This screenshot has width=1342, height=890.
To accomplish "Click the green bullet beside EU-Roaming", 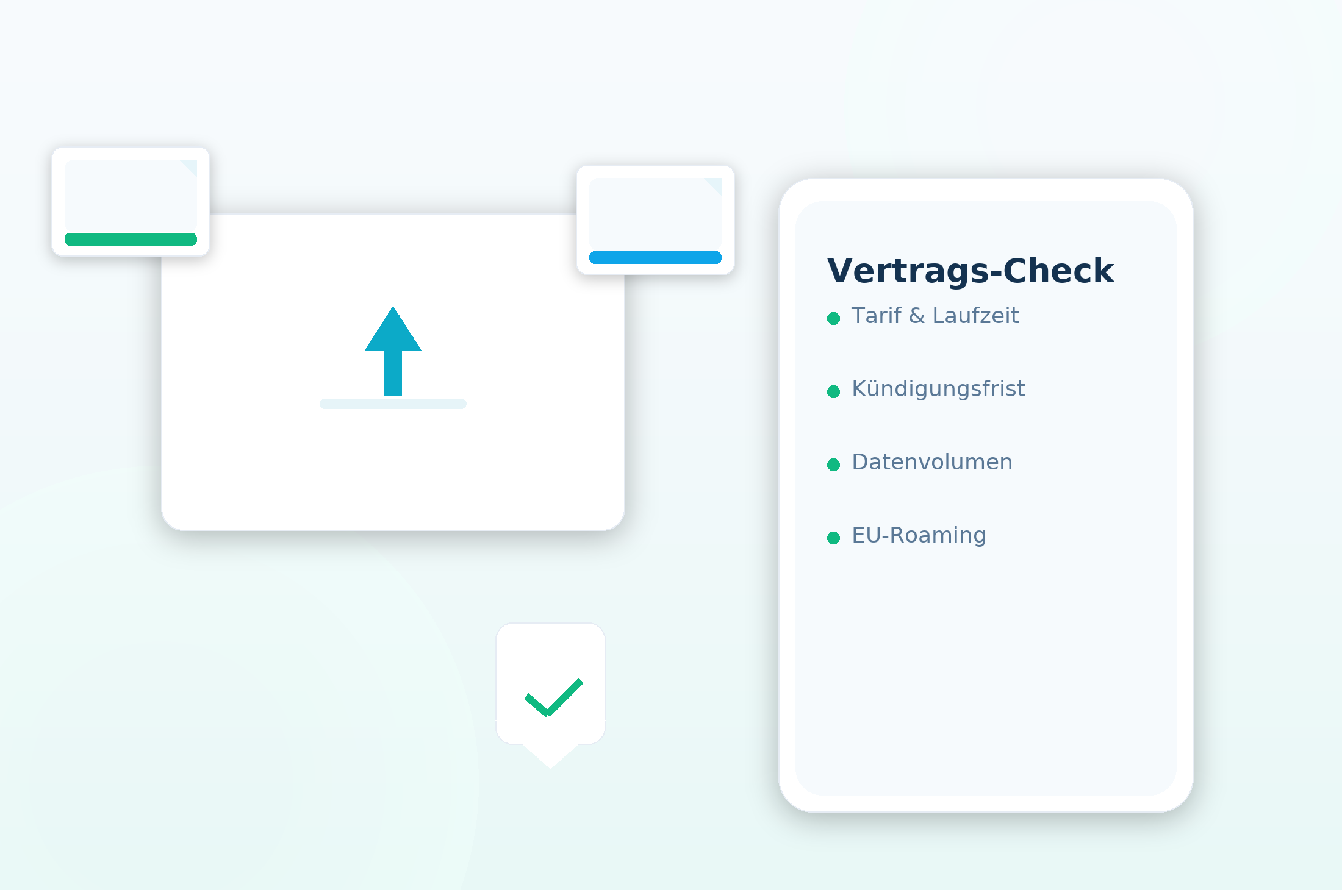I will pyautogui.click(x=834, y=538).
